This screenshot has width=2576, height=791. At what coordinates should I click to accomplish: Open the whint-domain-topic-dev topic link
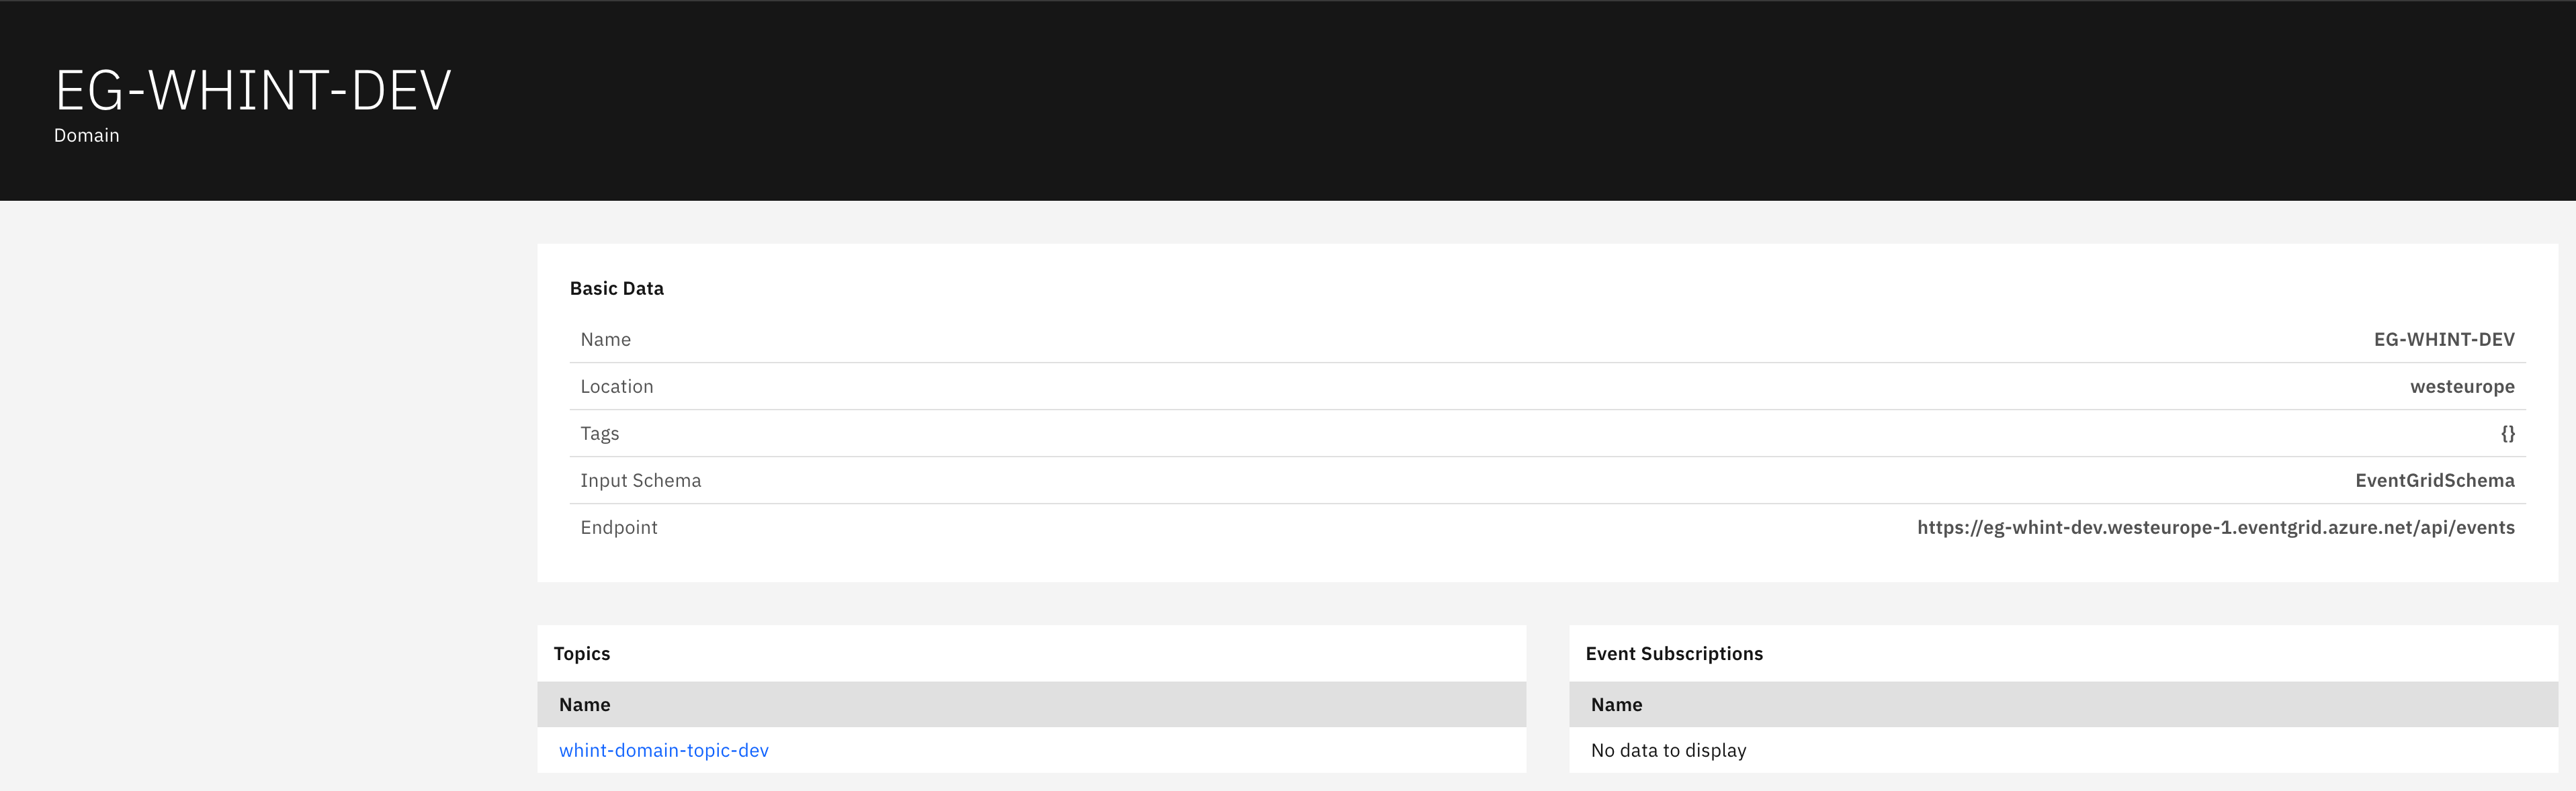click(x=663, y=750)
